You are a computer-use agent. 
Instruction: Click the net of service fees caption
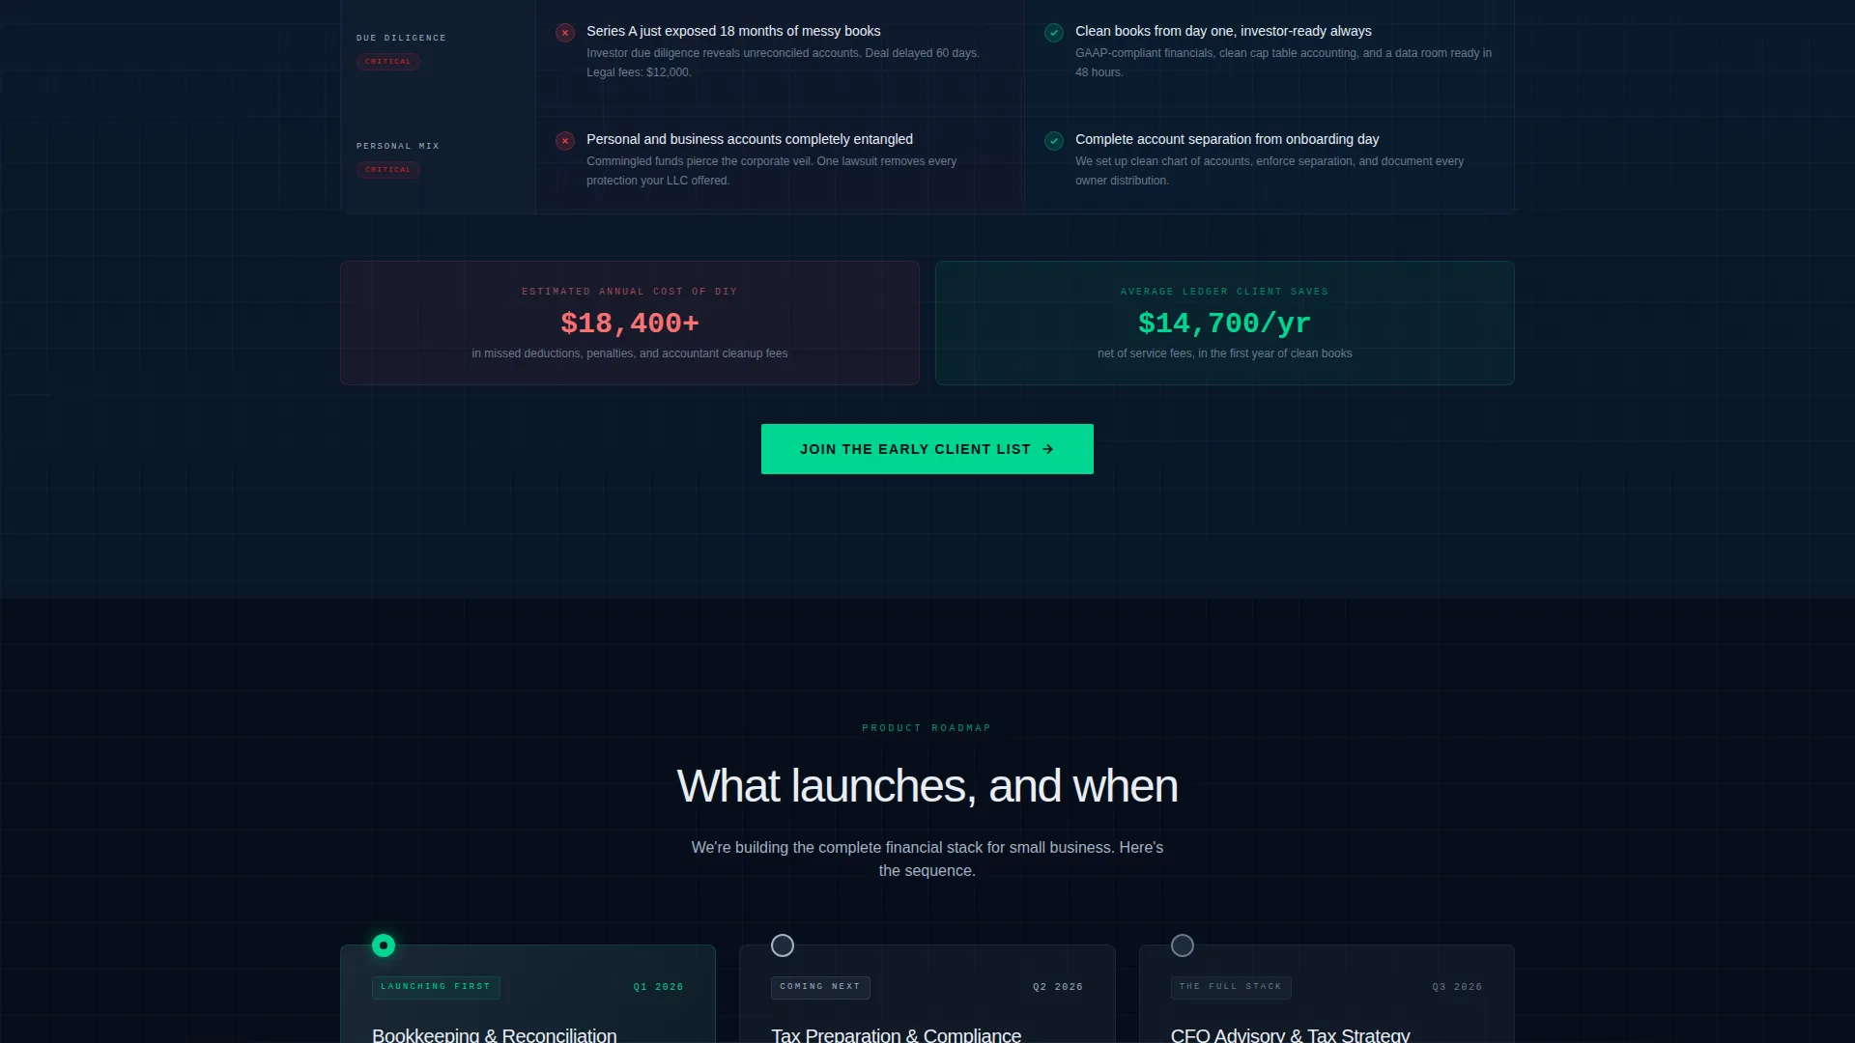pos(1224,353)
